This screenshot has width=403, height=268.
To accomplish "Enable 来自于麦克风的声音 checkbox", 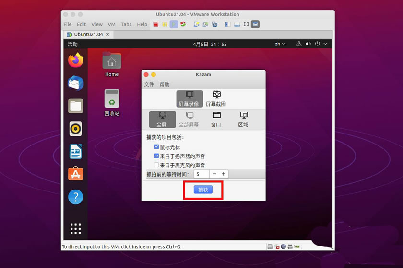I will pos(156,165).
